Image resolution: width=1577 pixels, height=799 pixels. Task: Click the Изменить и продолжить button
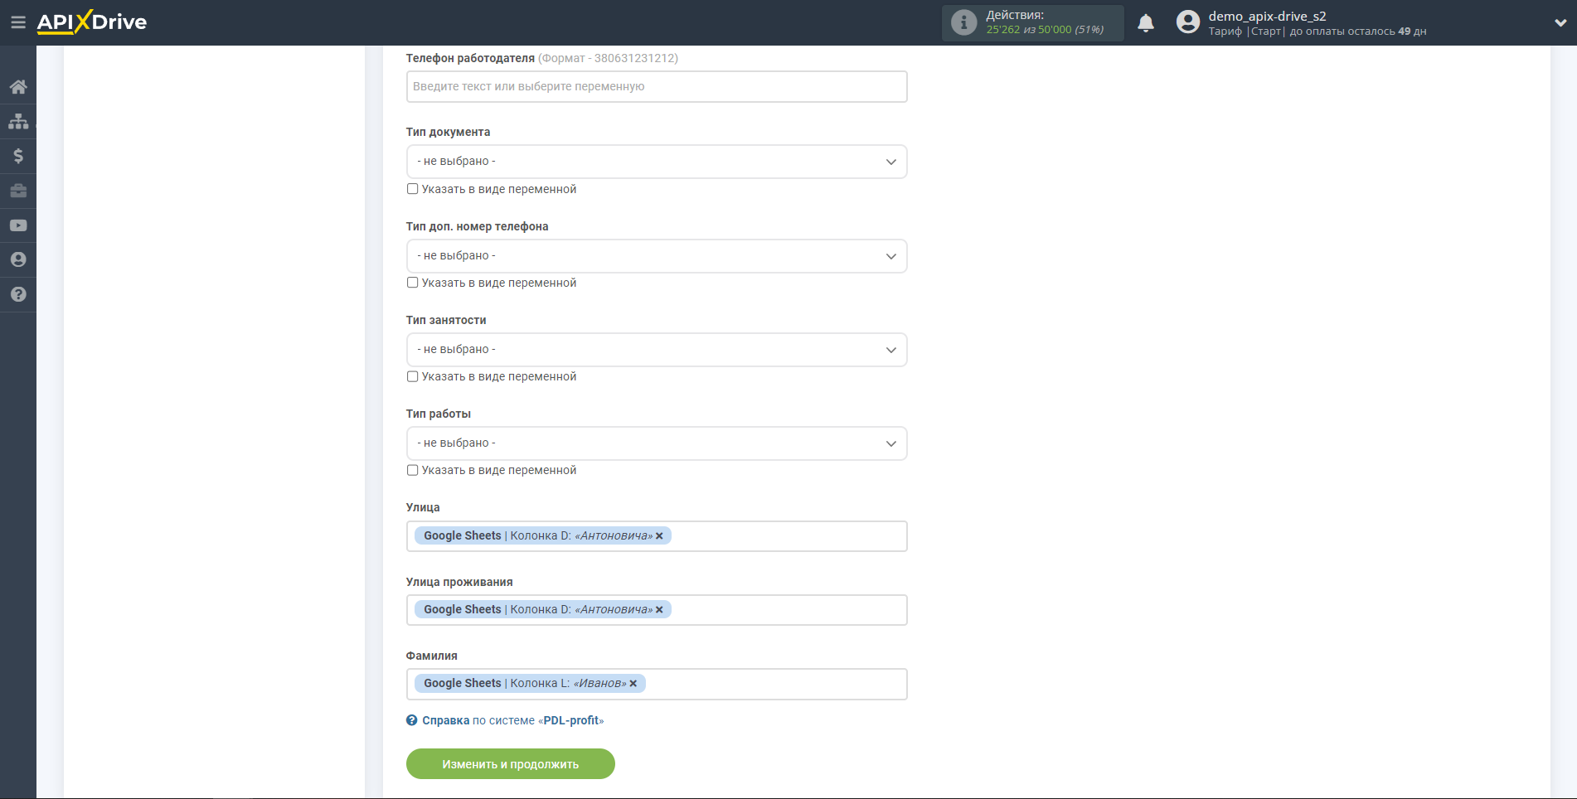click(511, 764)
